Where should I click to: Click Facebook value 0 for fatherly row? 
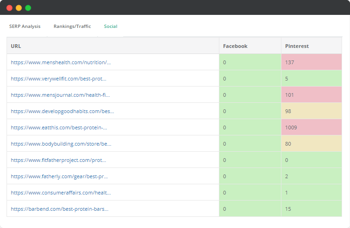[250, 176]
